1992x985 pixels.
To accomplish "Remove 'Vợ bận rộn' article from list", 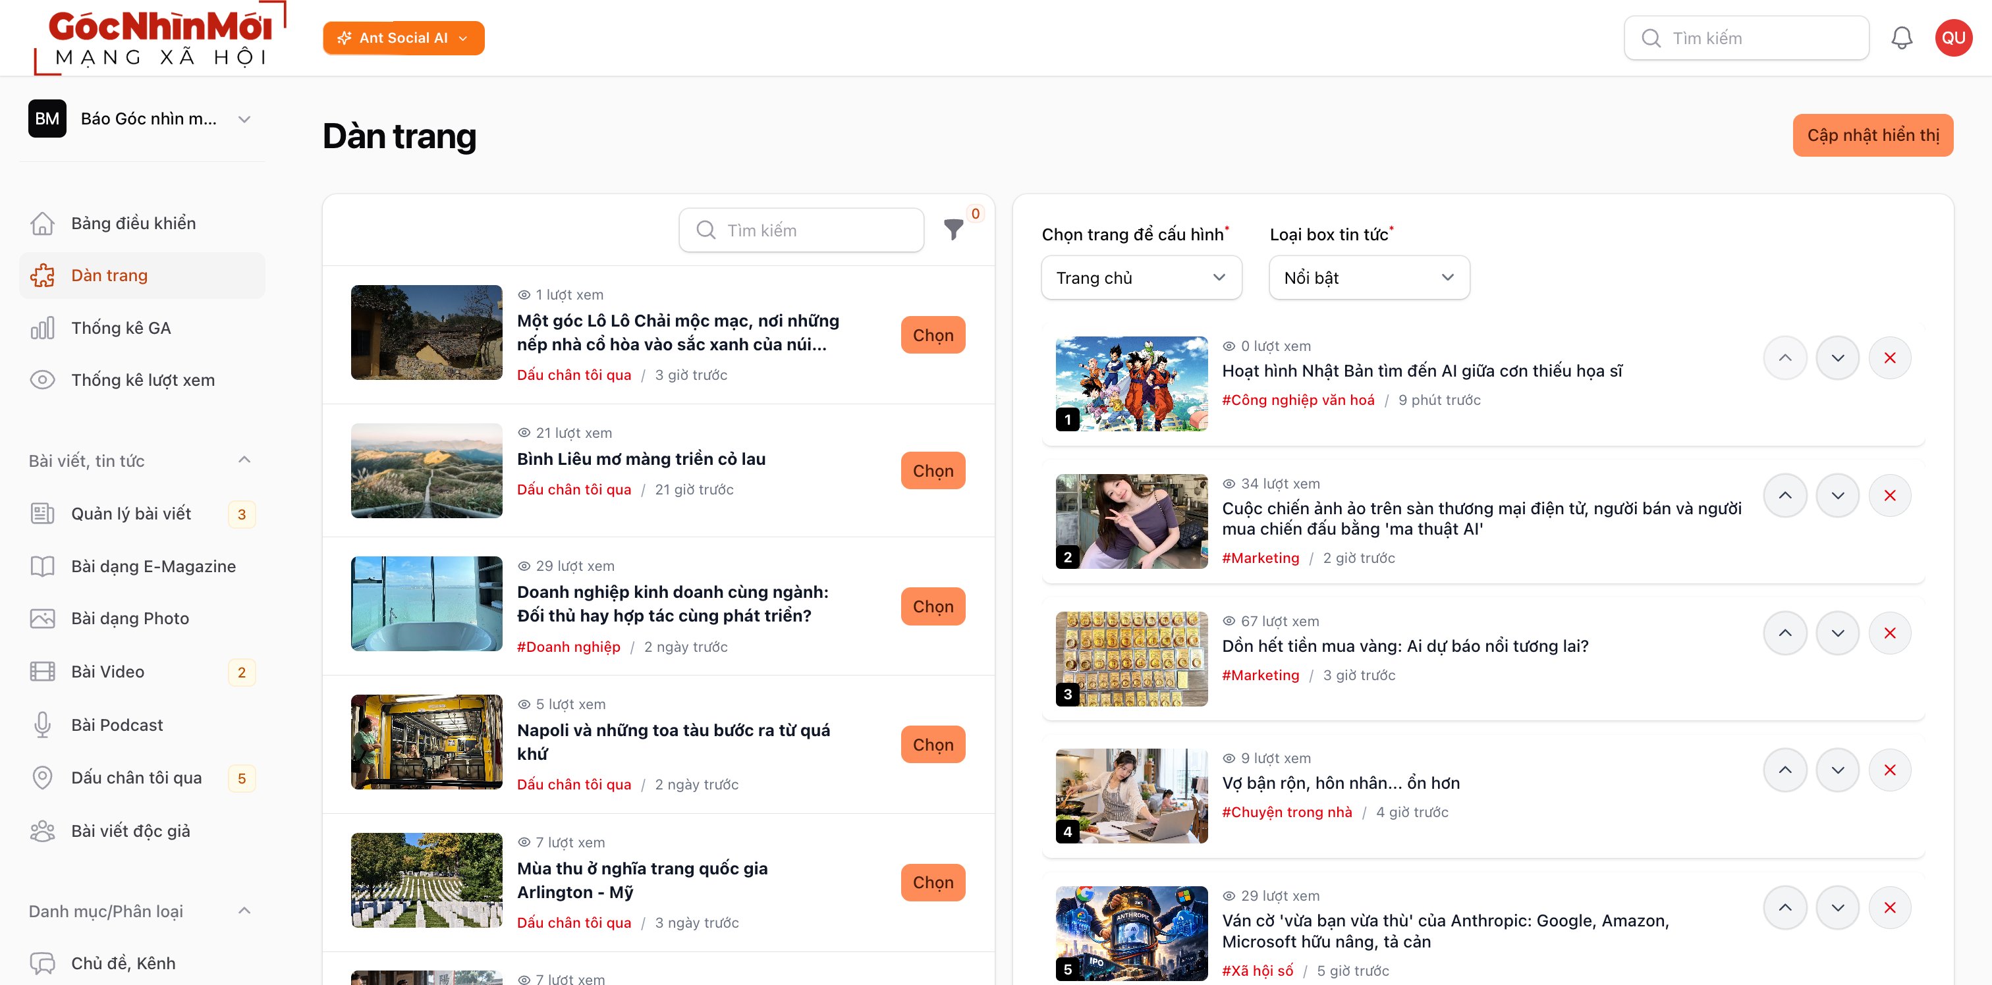I will (1890, 770).
